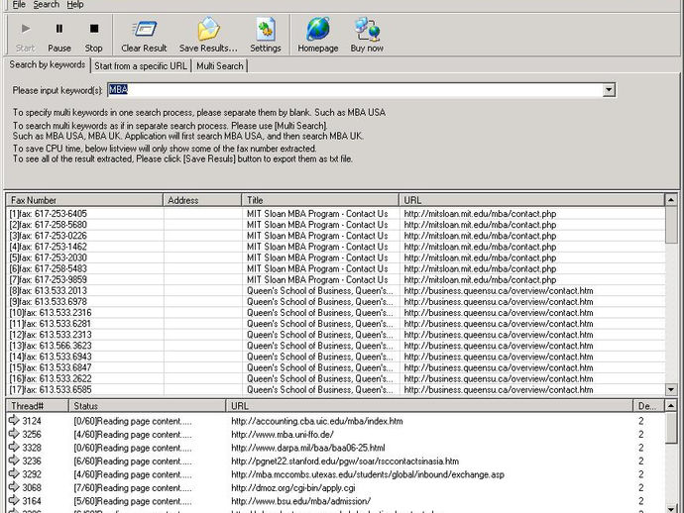Sort thread list by Thread# column
Image resolution: width=684 pixels, height=513 pixels.
(x=38, y=406)
